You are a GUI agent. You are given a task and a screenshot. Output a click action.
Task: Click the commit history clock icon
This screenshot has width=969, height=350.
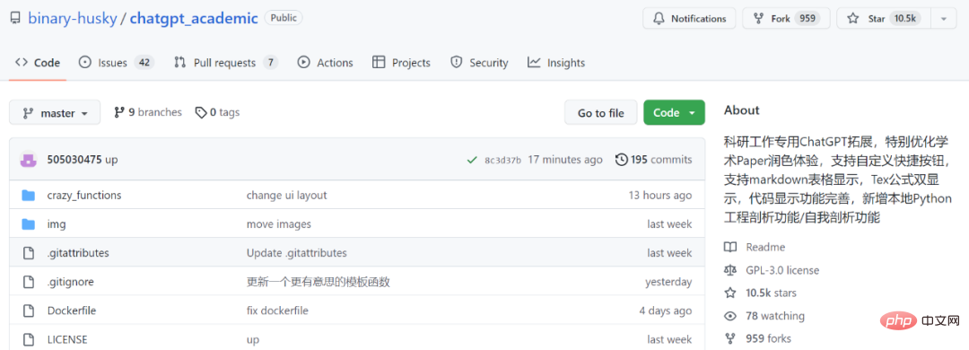622,160
